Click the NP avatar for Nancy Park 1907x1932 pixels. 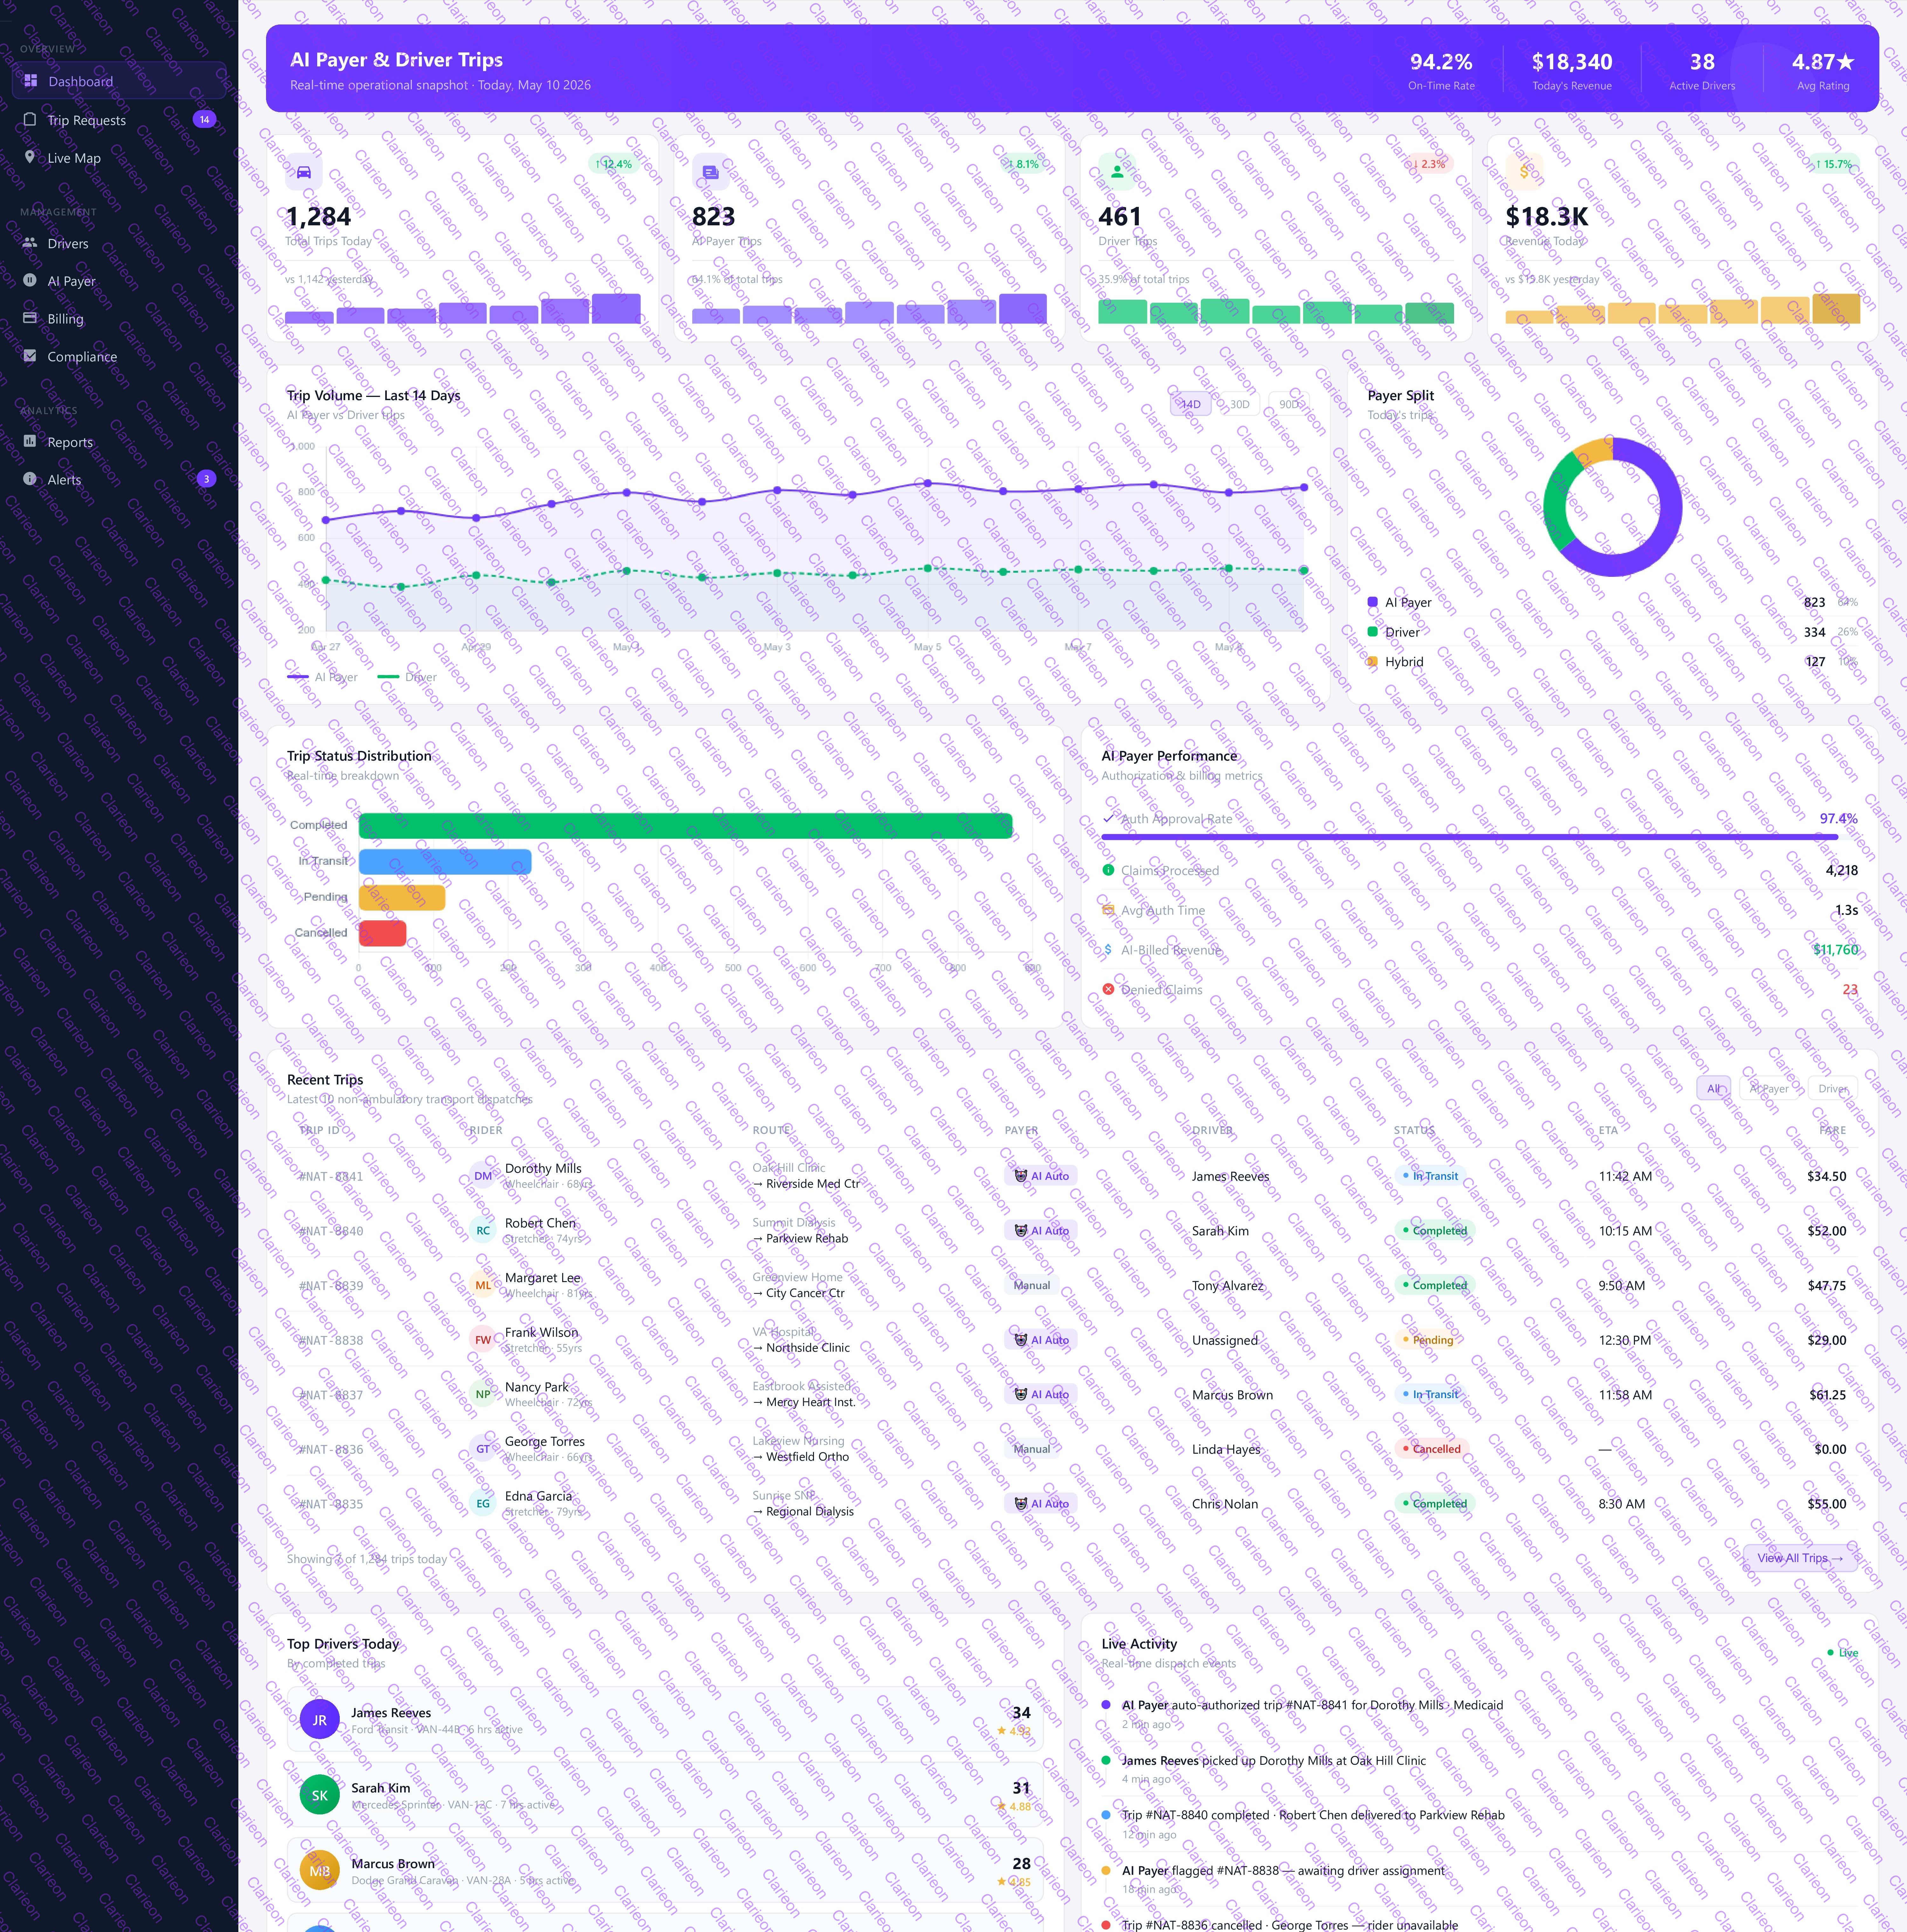click(x=483, y=1394)
